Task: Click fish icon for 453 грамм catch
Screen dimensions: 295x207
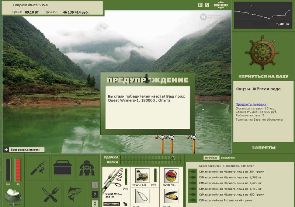Action: coord(192,194)
